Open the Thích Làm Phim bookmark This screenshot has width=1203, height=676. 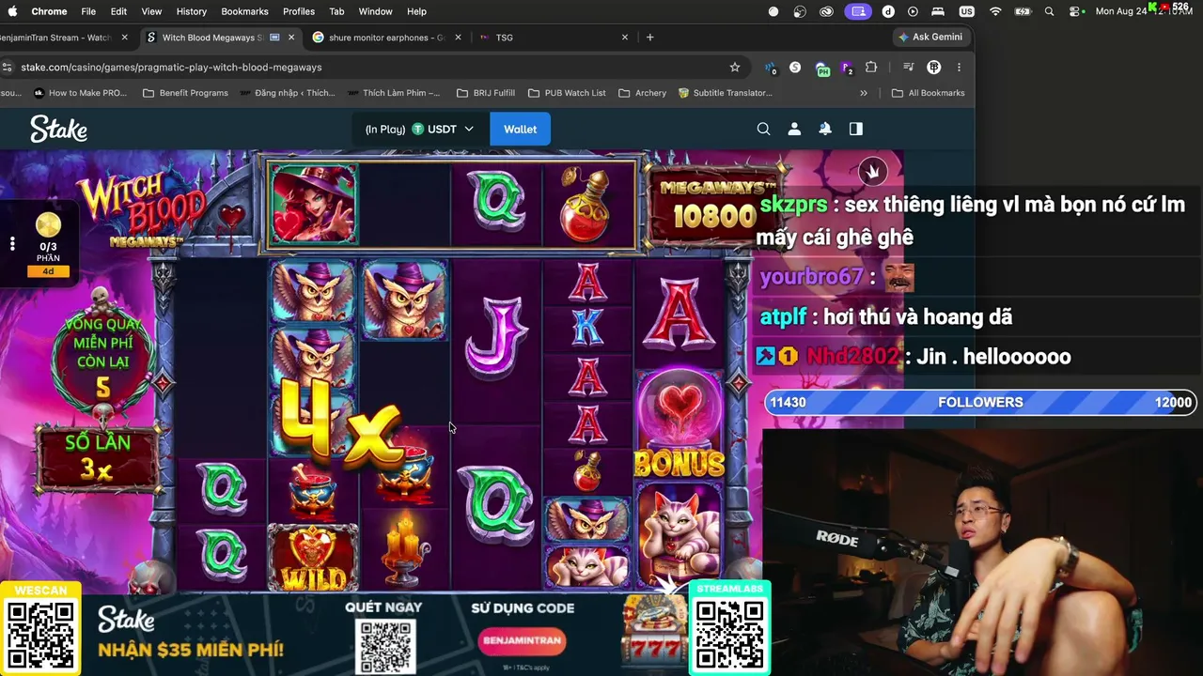(394, 93)
